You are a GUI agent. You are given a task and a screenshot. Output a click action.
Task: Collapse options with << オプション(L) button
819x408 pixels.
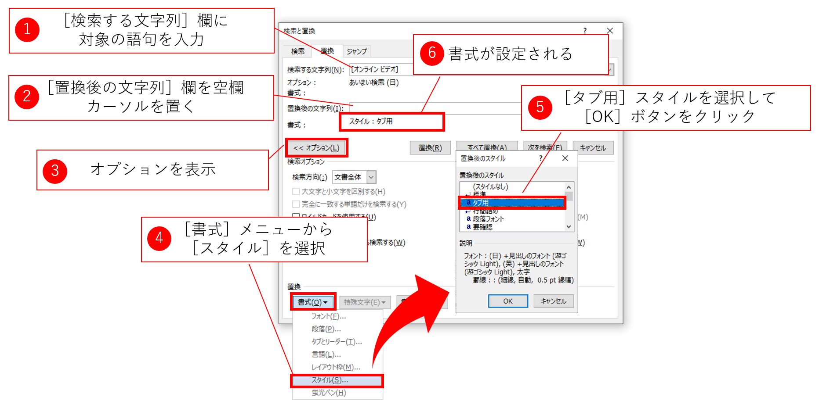(316, 148)
